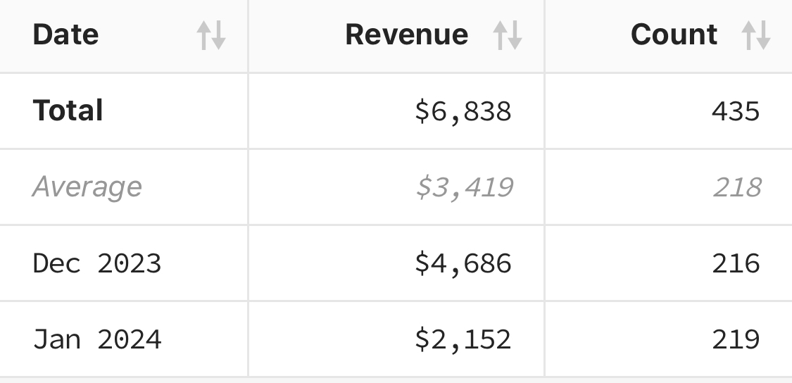Click total count value 435
Image resolution: width=792 pixels, height=383 pixels.
[736, 111]
